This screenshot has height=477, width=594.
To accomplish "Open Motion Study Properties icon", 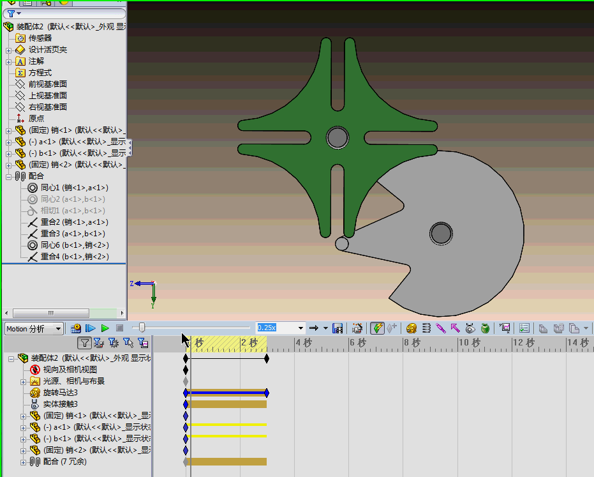I will coord(524,328).
